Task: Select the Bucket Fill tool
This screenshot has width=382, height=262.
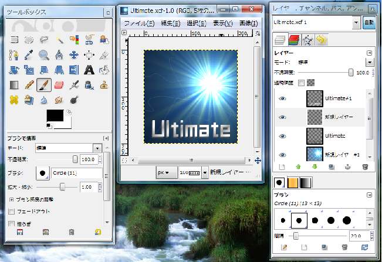Action: point(104,70)
